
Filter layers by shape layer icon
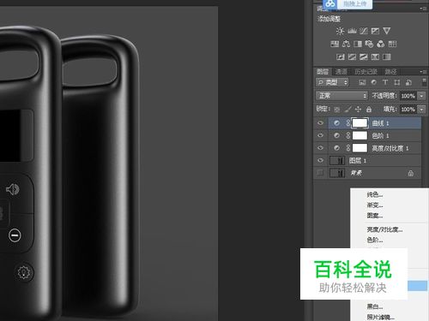click(397, 82)
